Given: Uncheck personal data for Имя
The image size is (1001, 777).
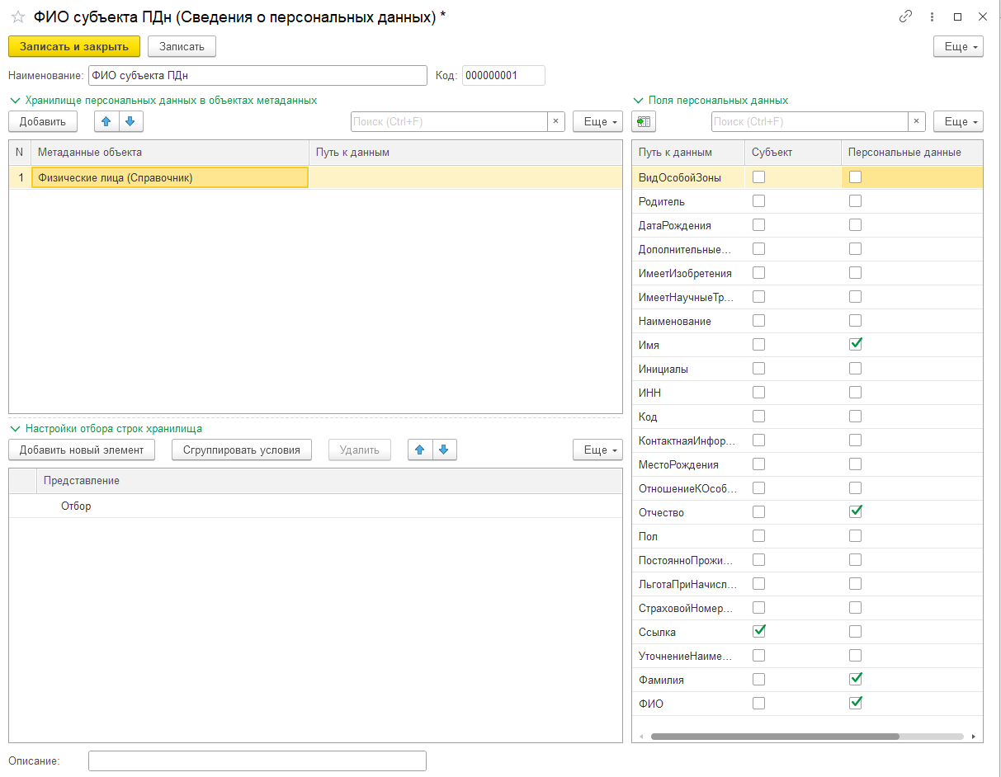Looking at the screenshot, I should [x=856, y=344].
